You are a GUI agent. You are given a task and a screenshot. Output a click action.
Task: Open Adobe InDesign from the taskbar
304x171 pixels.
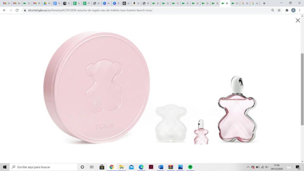click(x=151, y=167)
